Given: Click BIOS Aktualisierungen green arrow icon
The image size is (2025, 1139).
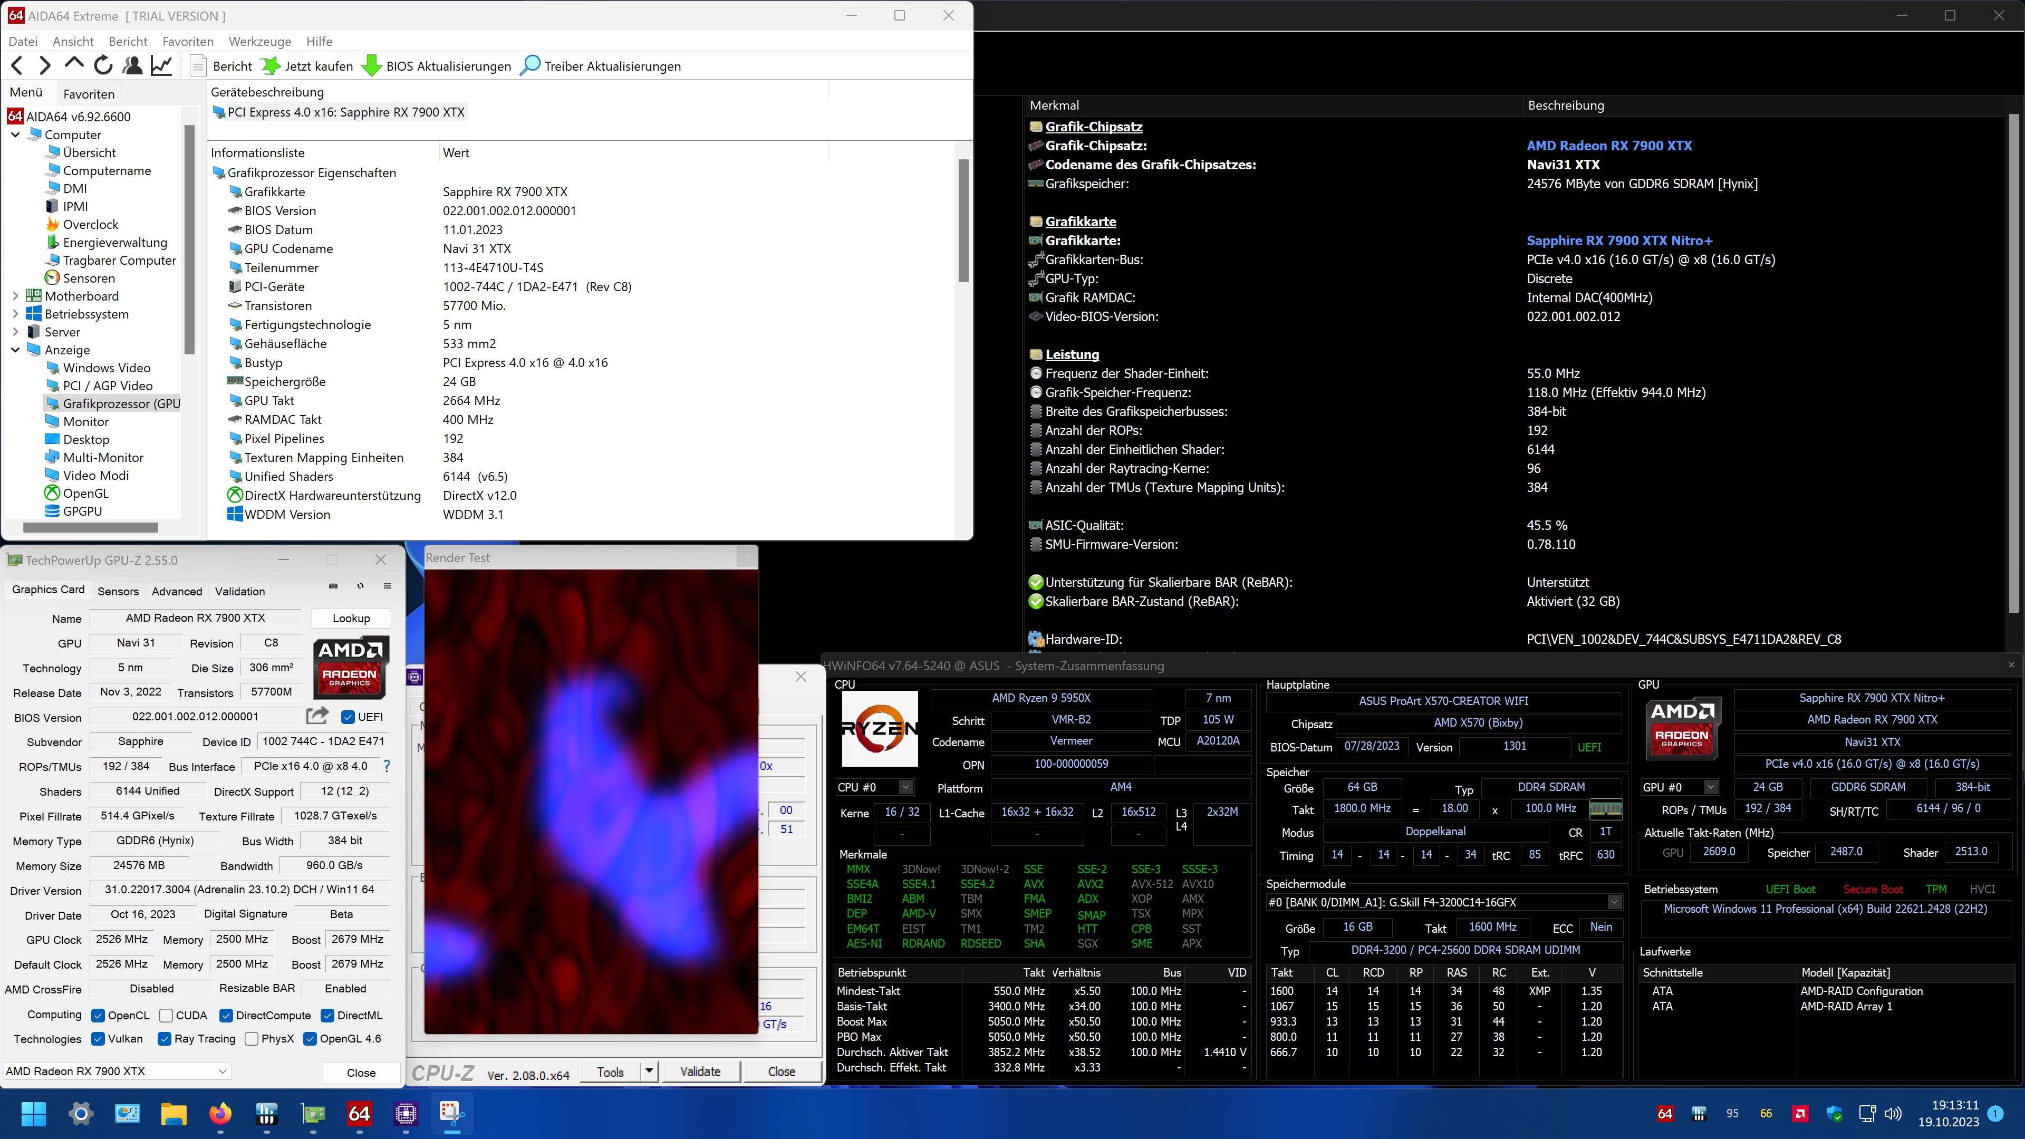Looking at the screenshot, I should [x=371, y=66].
